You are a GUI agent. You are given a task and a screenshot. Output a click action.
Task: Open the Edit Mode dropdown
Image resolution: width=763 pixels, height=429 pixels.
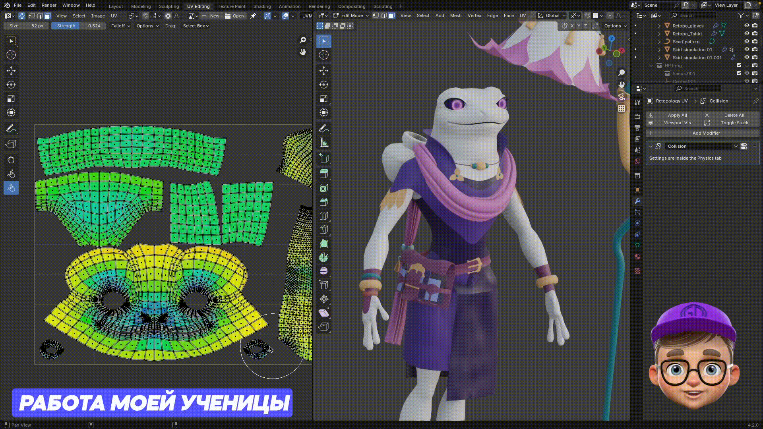(x=351, y=15)
